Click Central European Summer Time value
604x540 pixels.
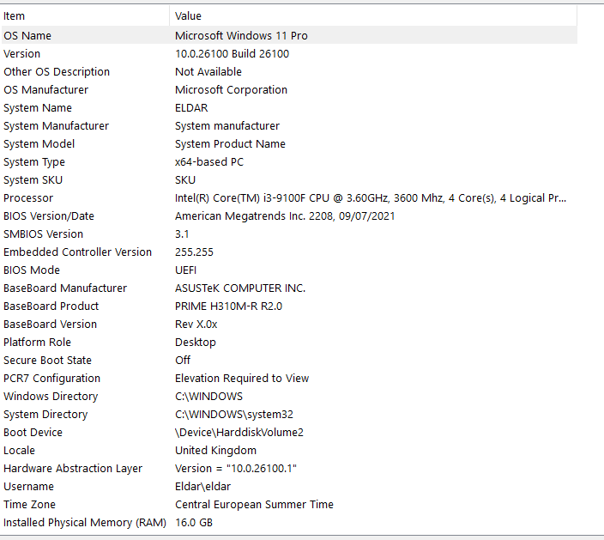tap(254, 505)
